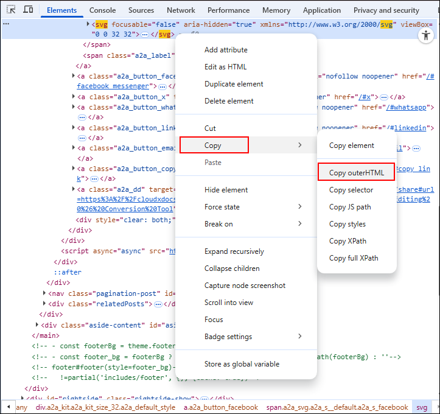Select Copy full XPath
This screenshot has width=440, height=414.
point(357,258)
